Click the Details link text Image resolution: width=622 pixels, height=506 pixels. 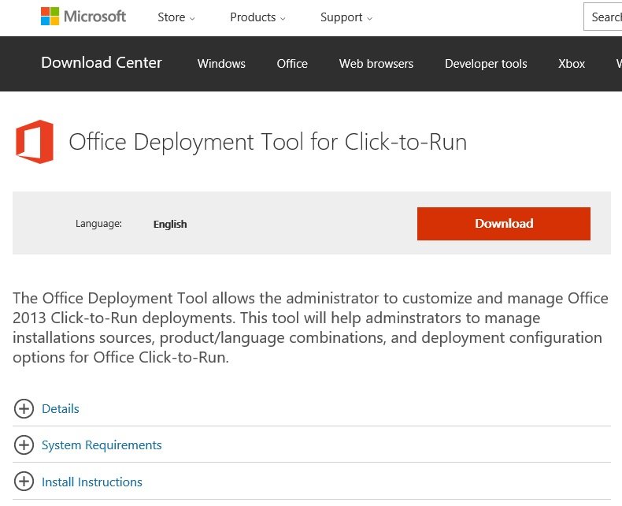click(x=61, y=409)
